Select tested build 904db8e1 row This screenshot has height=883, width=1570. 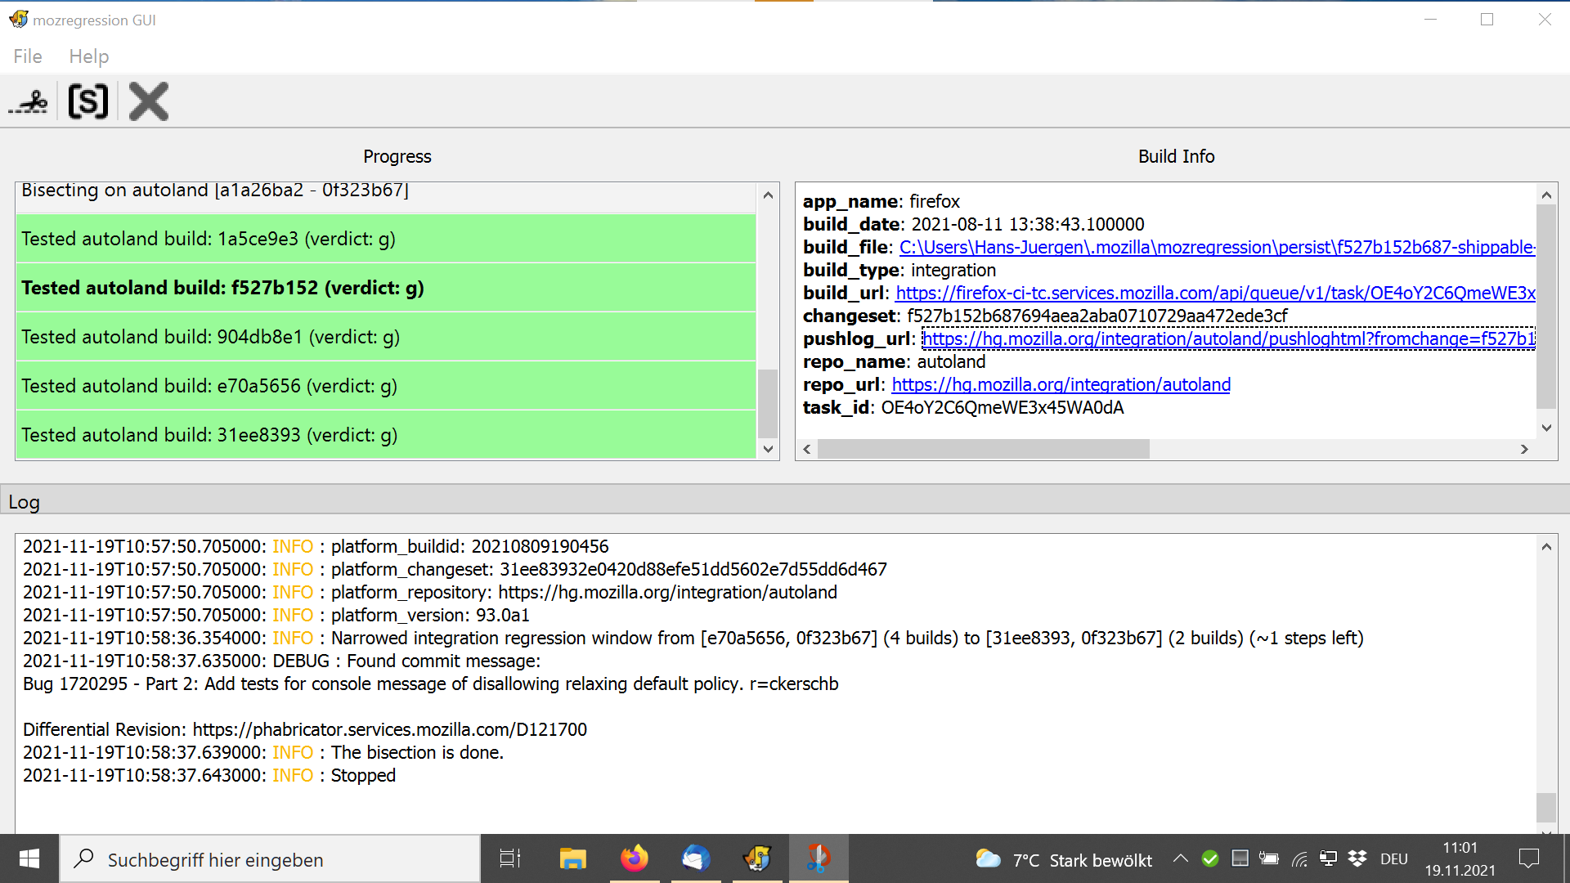click(384, 337)
